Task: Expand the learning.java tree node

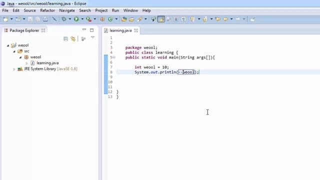Action: pyautogui.click(x=26, y=63)
